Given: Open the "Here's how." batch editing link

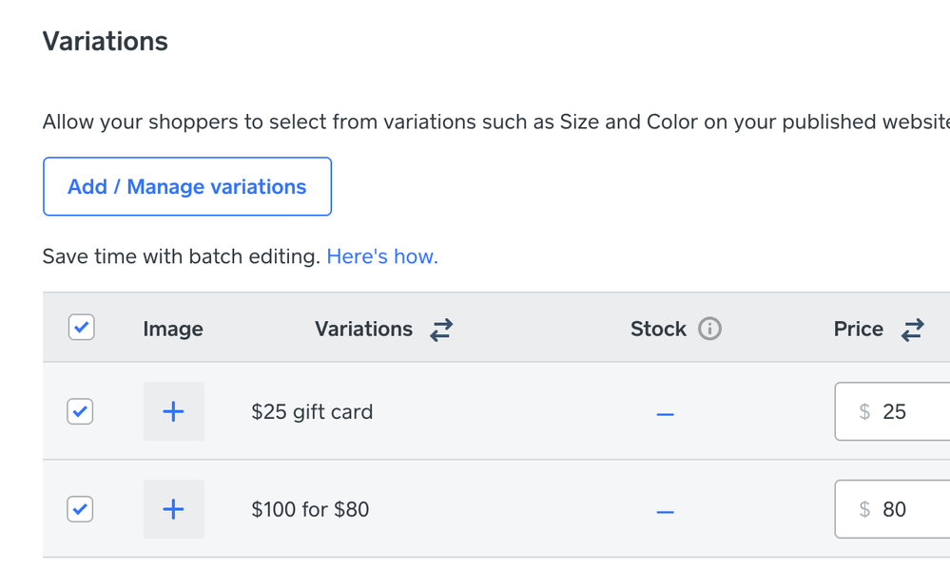Looking at the screenshot, I should pos(382,256).
